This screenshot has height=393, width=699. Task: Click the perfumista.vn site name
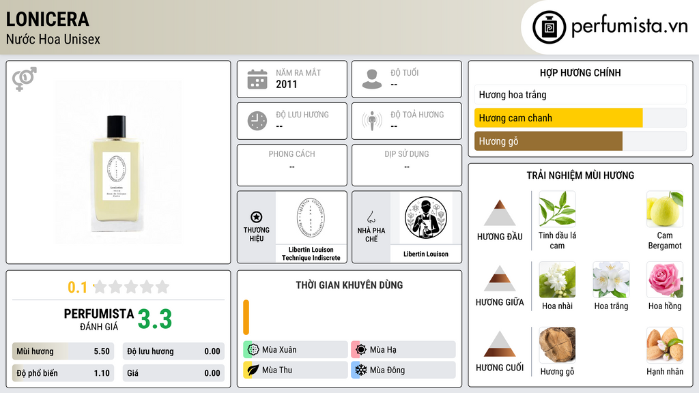pyautogui.click(x=629, y=26)
